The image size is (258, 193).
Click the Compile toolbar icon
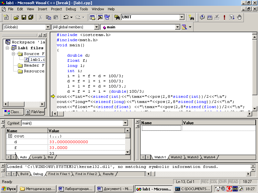pyautogui.click(x=202, y=17)
